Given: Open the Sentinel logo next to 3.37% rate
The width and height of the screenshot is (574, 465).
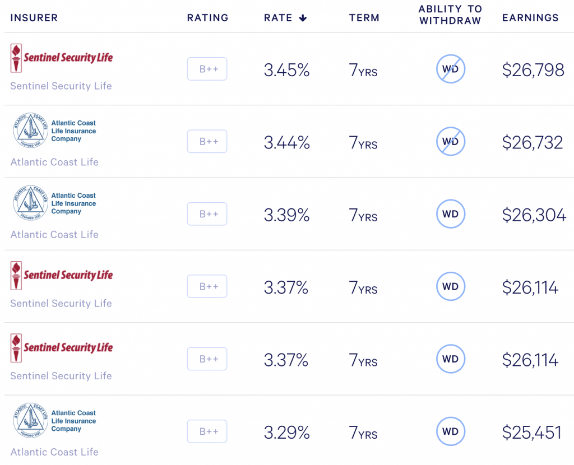Looking at the screenshot, I should click(x=62, y=275).
